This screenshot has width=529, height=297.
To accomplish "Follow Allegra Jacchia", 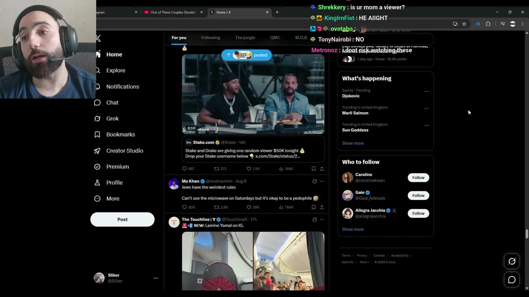I will (418, 213).
